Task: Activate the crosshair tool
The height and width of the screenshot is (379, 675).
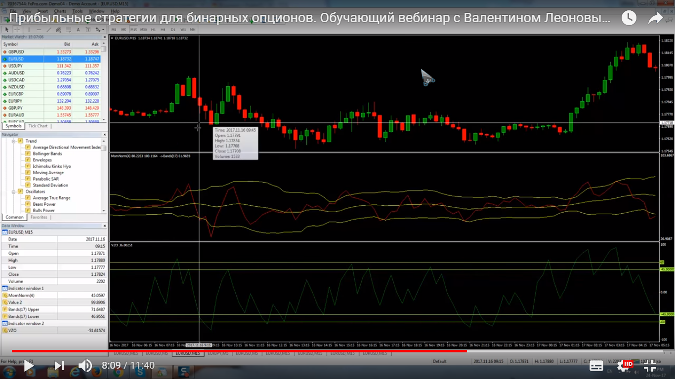Action: pos(17,30)
